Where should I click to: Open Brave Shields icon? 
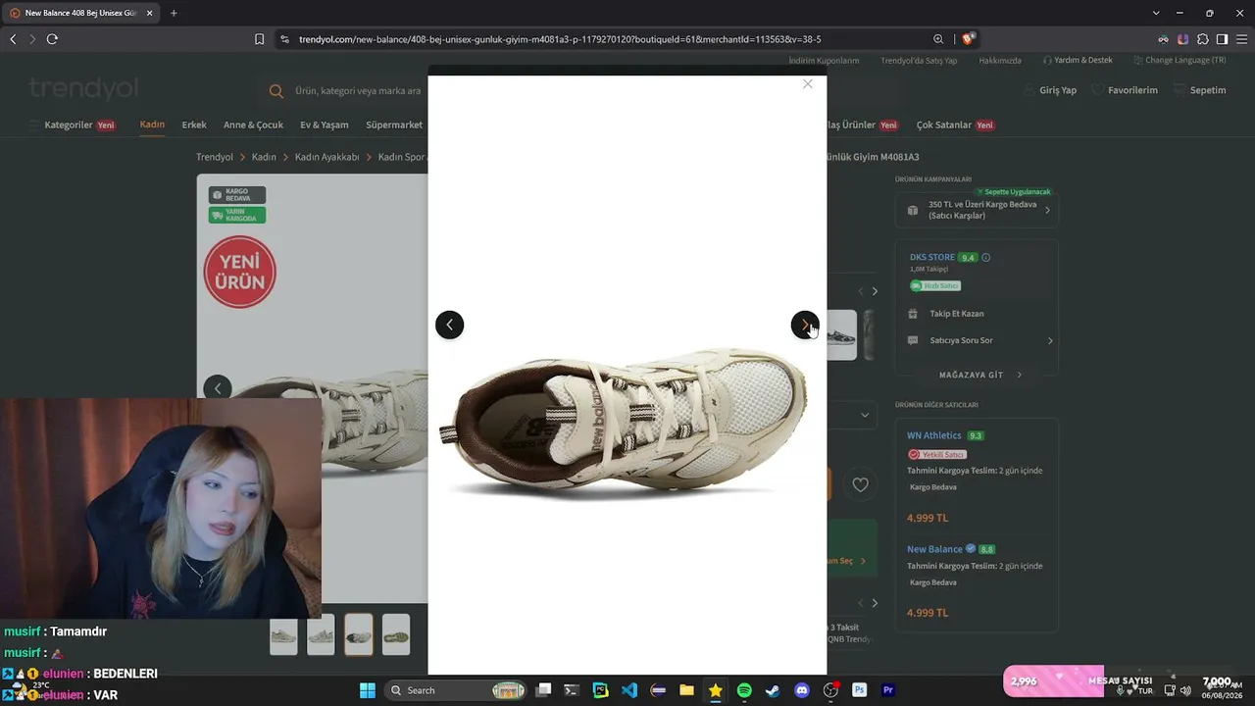[x=968, y=39]
